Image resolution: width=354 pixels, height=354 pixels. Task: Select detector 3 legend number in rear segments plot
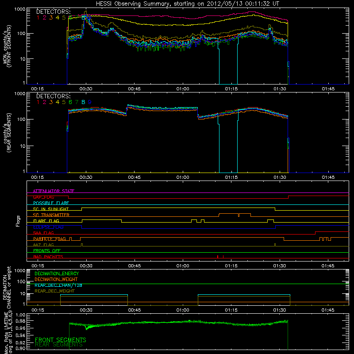51,102
